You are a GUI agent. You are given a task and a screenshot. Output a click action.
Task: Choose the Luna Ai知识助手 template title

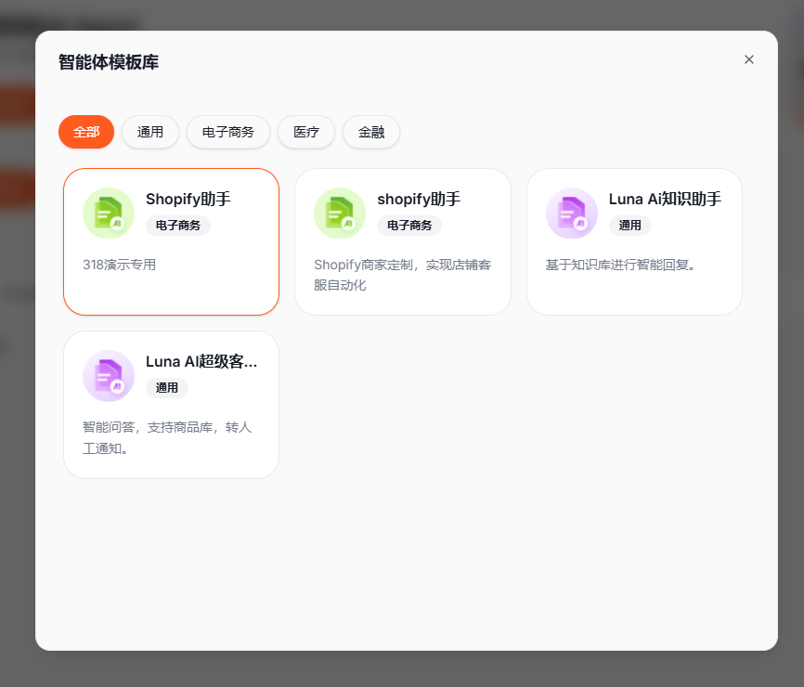pos(665,199)
